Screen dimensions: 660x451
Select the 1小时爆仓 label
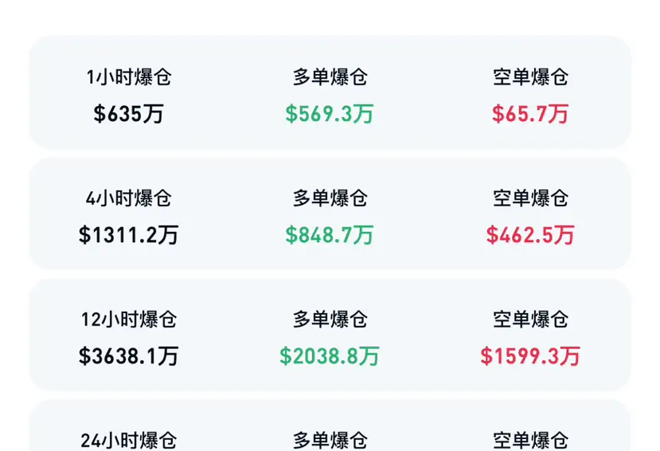(129, 77)
